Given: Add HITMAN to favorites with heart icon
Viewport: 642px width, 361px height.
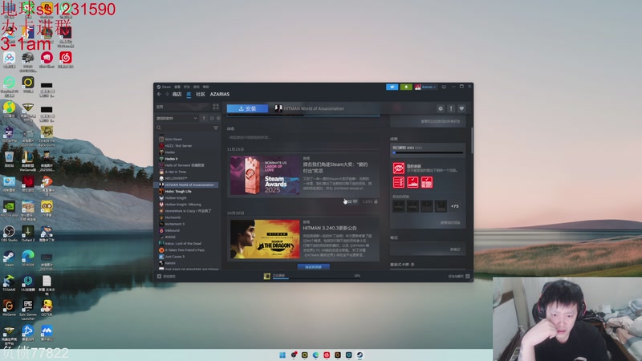Looking at the screenshot, I should 462,108.
